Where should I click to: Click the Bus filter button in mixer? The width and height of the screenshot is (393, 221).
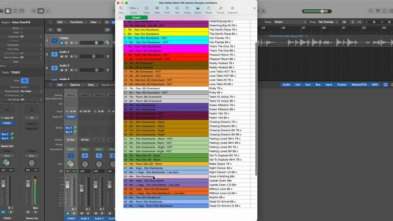coord(318,85)
